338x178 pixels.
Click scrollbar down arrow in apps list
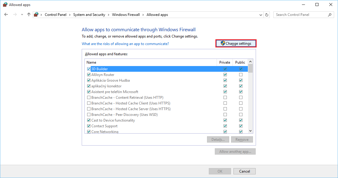(250, 131)
